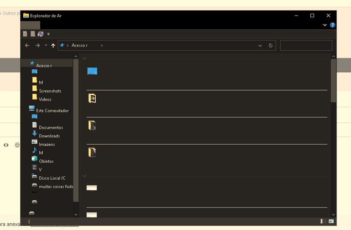Image resolution: width=351 pixels, height=230 pixels.
Task: Open the Videos folder in sidebar
Action: 45,99
